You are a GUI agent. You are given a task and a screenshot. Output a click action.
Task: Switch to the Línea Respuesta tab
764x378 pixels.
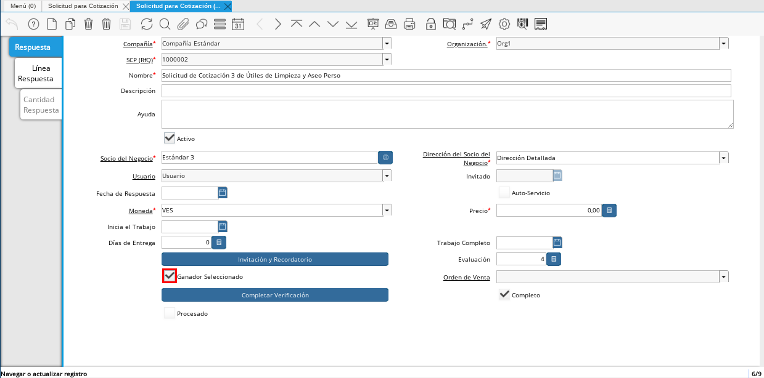point(37,73)
